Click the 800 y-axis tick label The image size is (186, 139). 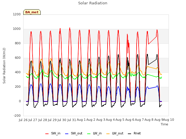pos(18,43)
